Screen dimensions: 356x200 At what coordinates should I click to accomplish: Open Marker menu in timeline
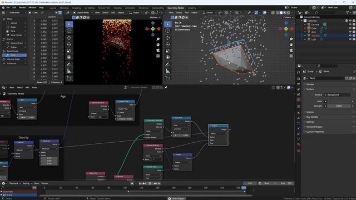[x=44, y=183]
